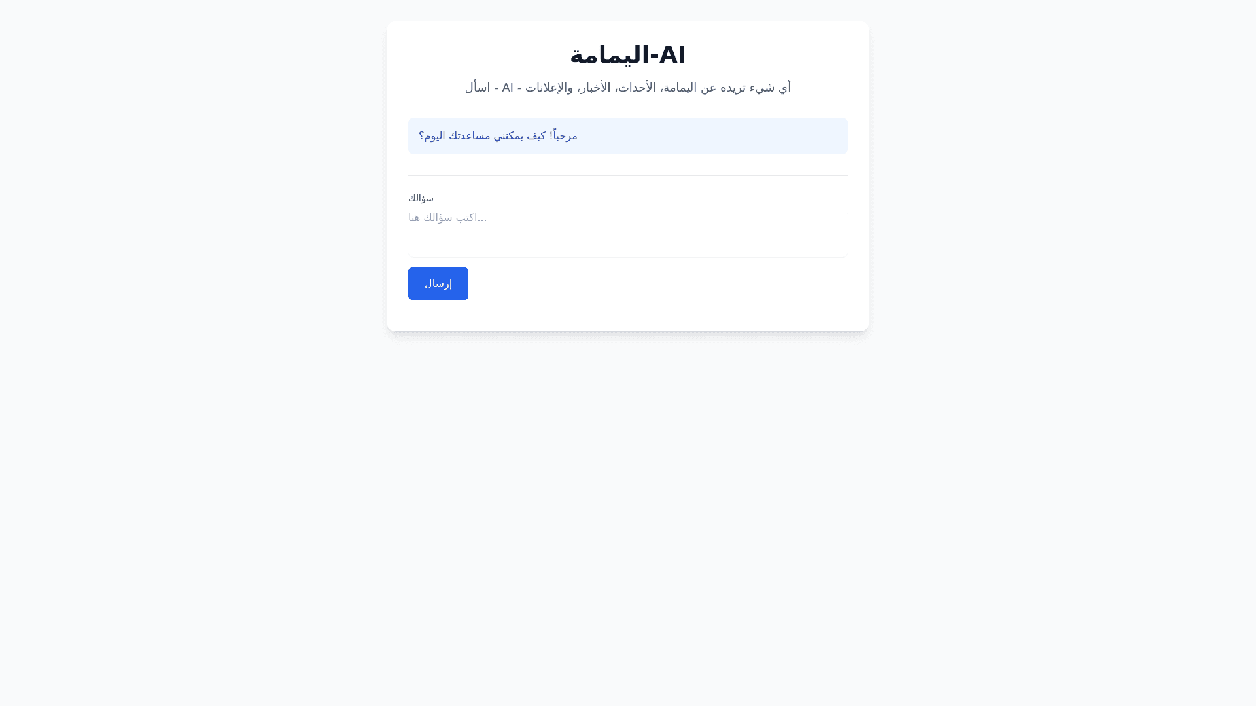This screenshot has width=1256, height=706.
Task: Click the سؤالك field label
Action: [x=421, y=198]
